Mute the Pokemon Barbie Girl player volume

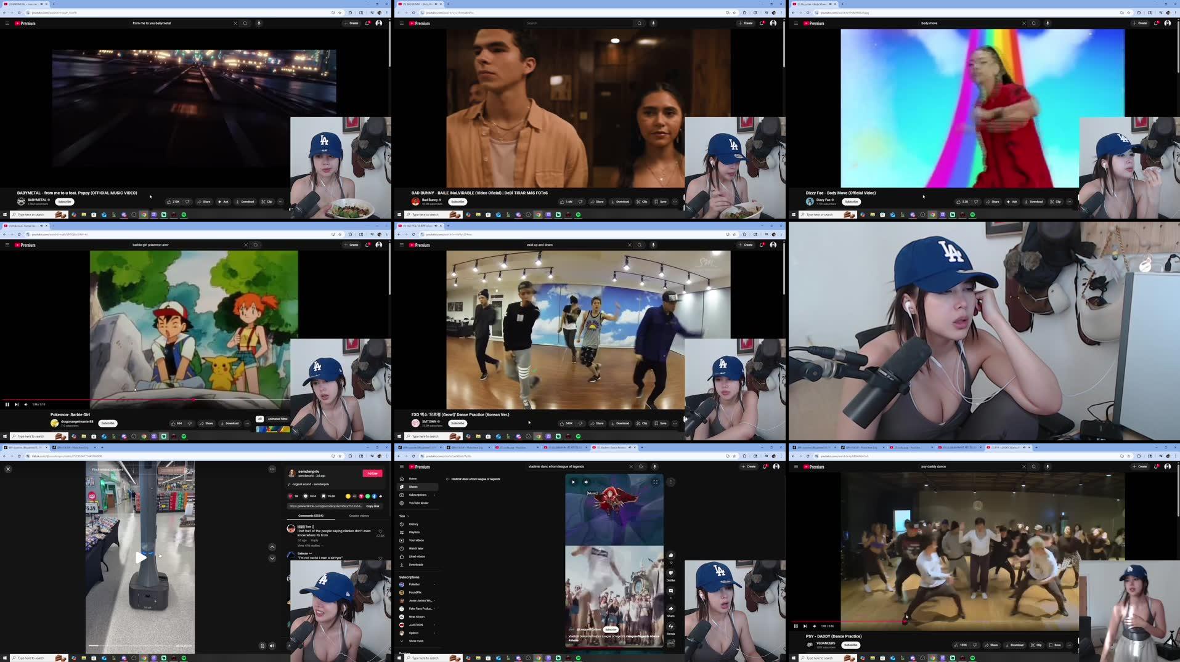tap(26, 405)
